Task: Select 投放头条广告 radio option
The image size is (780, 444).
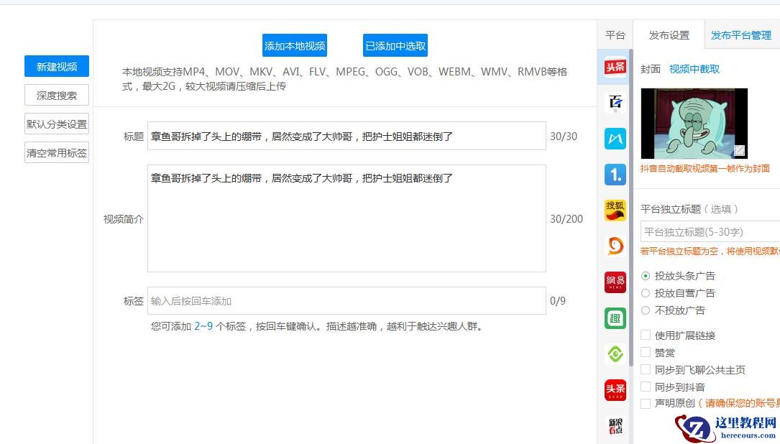Action: point(646,275)
